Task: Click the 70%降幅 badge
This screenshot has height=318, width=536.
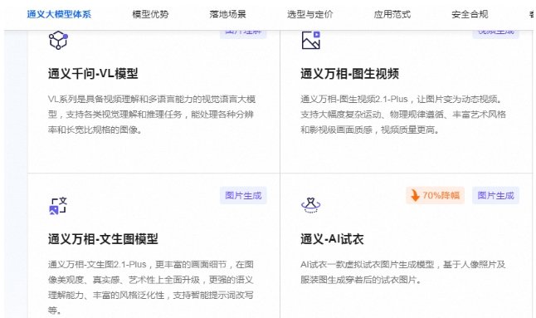Action: click(435, 195)
